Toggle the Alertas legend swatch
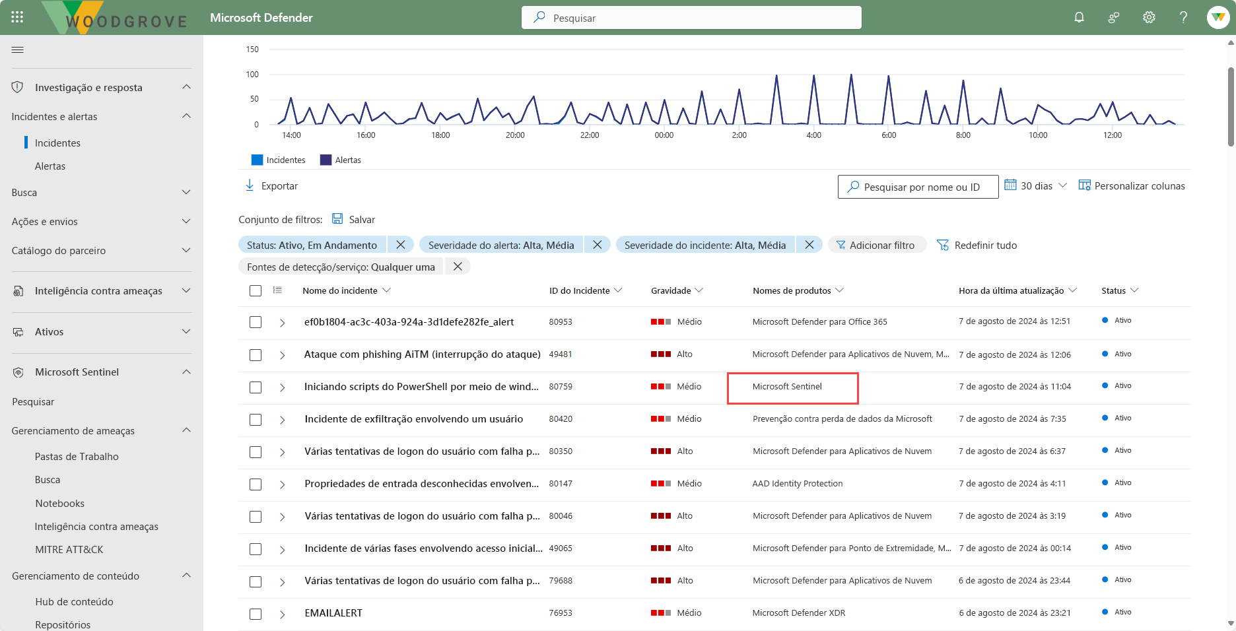This screenshot has width=1236, height=631. (326, 160)
